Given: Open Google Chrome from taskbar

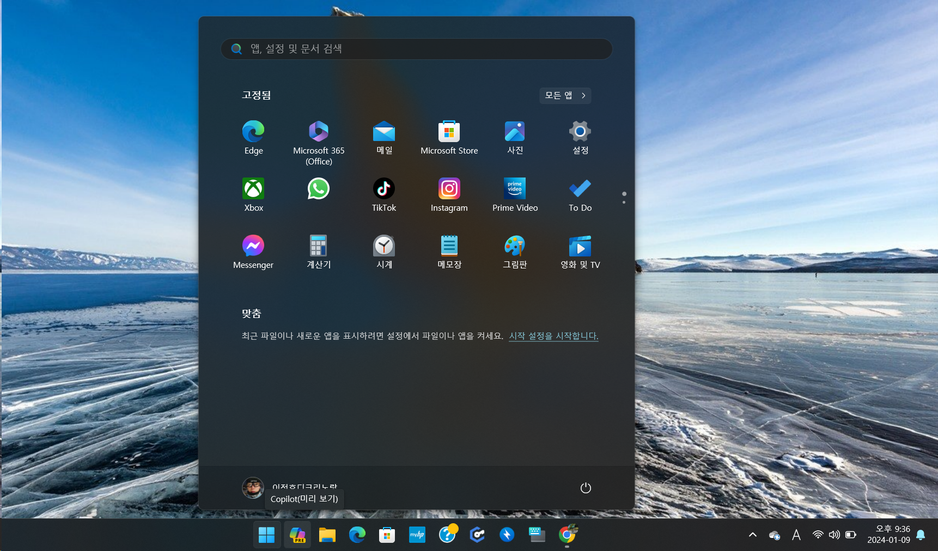Looking at the screenshot, I should coord(567,535).
